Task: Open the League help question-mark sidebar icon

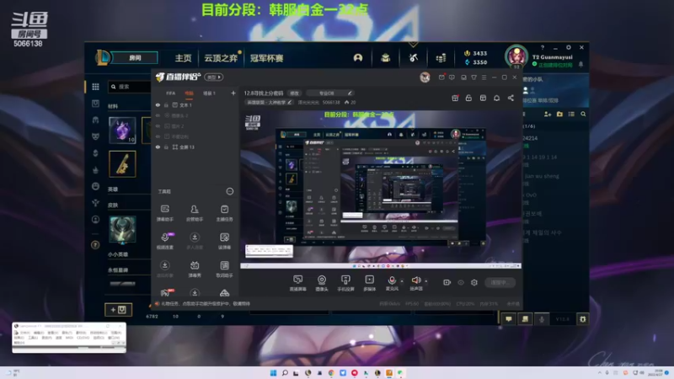Action: [x=95, y=244]
